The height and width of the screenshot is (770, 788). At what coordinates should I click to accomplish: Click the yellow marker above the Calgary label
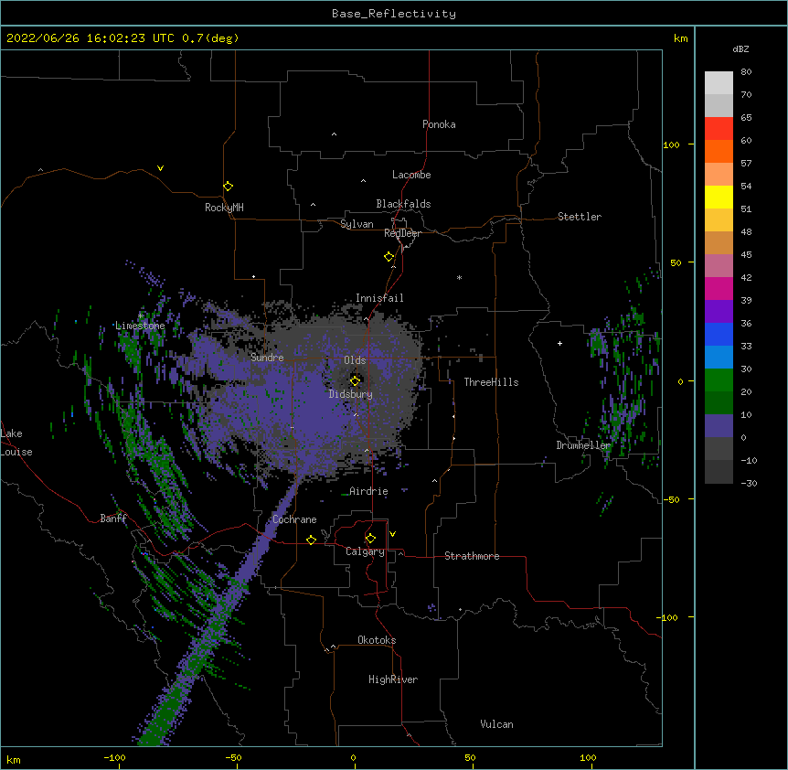click(x=370, y=539)
